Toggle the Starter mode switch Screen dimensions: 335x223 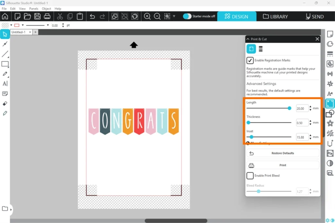187,16
